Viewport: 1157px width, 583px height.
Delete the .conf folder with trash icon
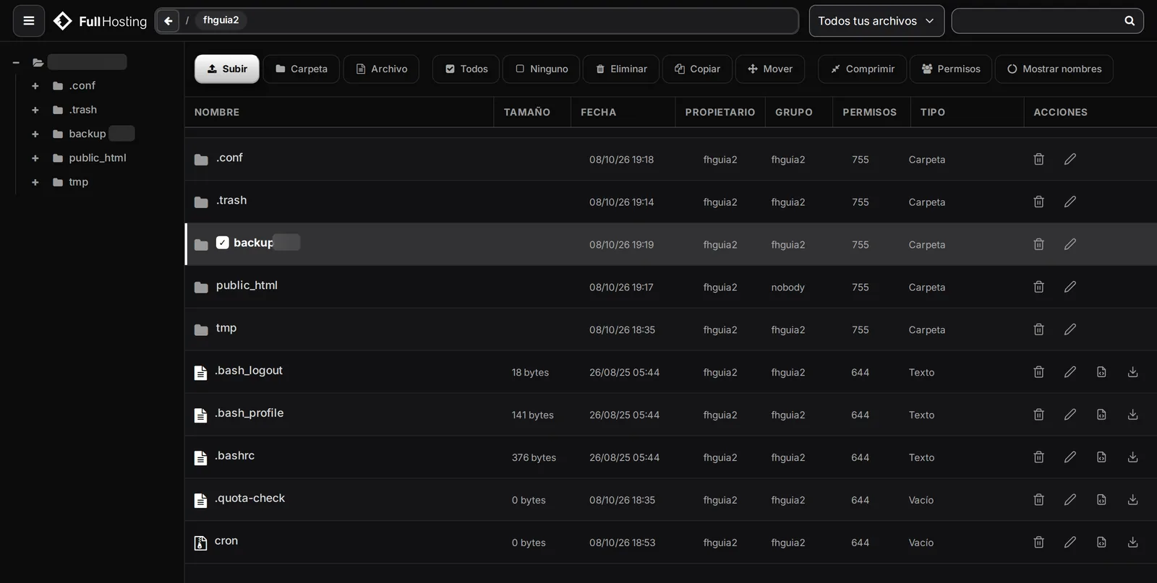[x=1038, y=159]
